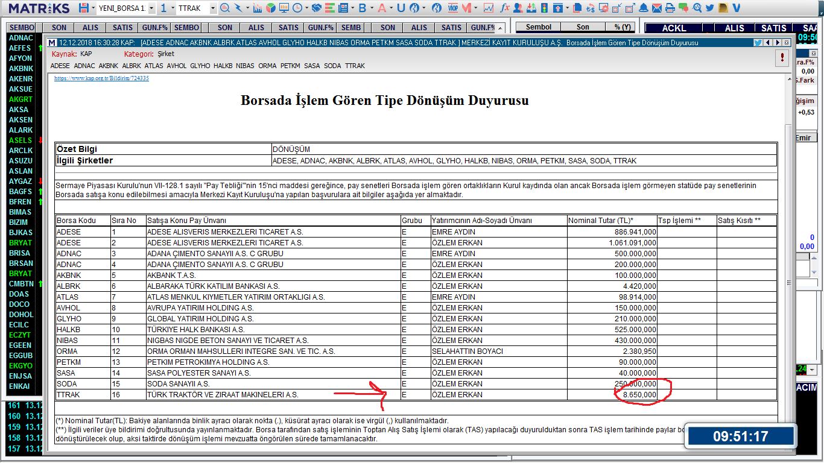Select PETKM ticker in news header row
The image size is (824, 463).
point(290,66)
